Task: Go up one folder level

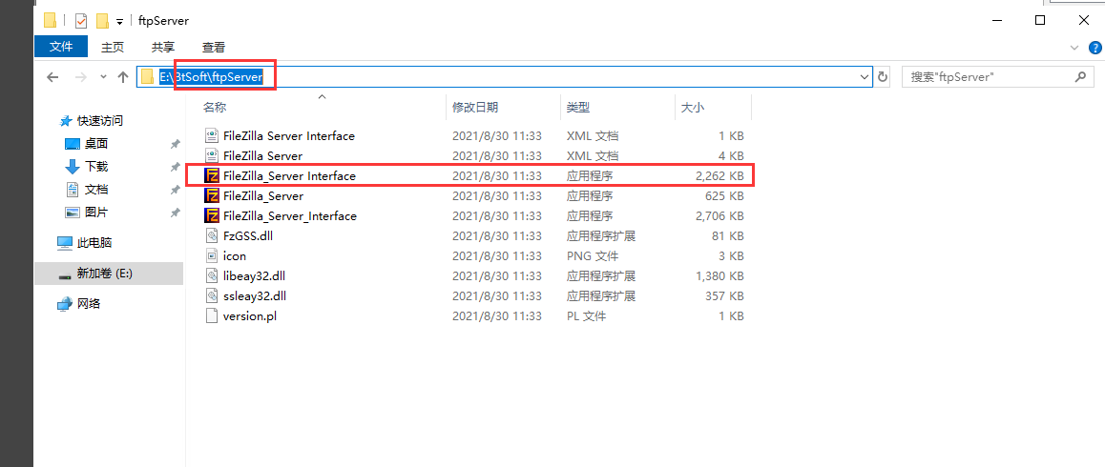Action: tap(123, 77)
